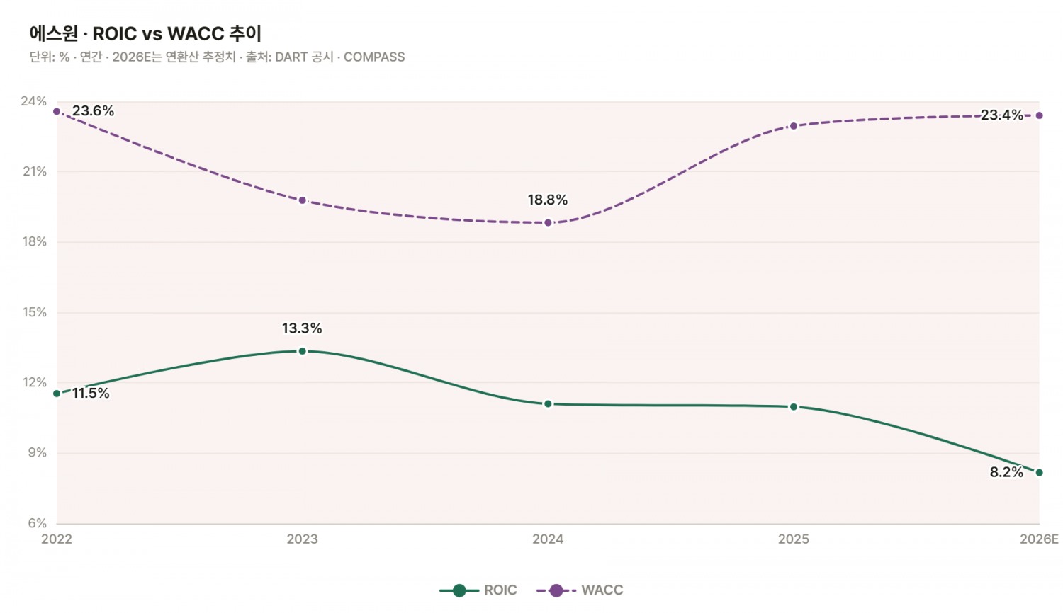
Task: Click the 2024 x-axis label
Action: pyautogui.click(x=548, y=539)
